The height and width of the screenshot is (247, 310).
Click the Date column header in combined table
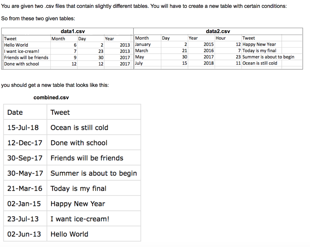point(25,112)
